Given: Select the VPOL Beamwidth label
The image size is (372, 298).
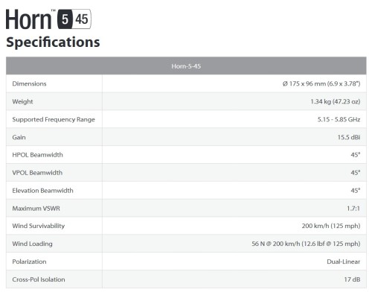Looking at the screenshot, I should point(37,173).
